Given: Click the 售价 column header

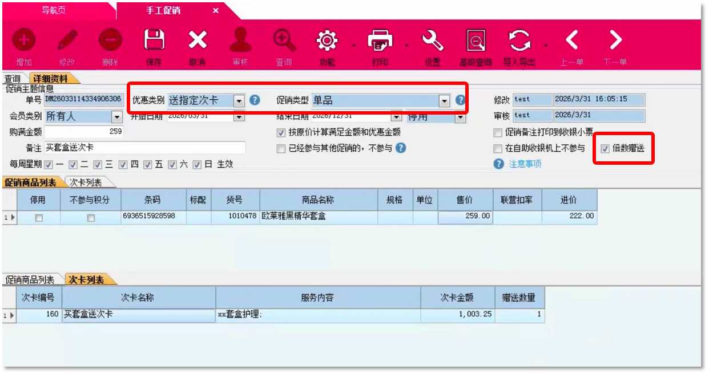Looking at the screenshot, I should tap(465, 200).
